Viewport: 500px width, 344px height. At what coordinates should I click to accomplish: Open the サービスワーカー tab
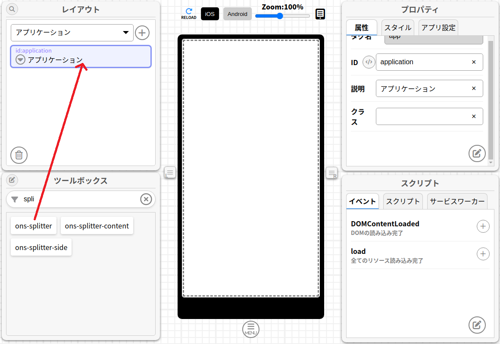pyautogui.click(x=457, y=201)
